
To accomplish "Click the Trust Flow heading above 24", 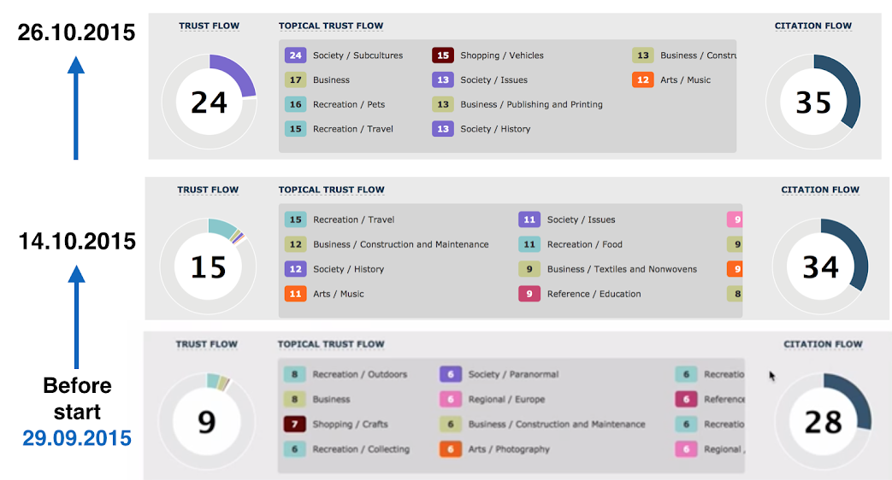I will (x=209, y=26).
